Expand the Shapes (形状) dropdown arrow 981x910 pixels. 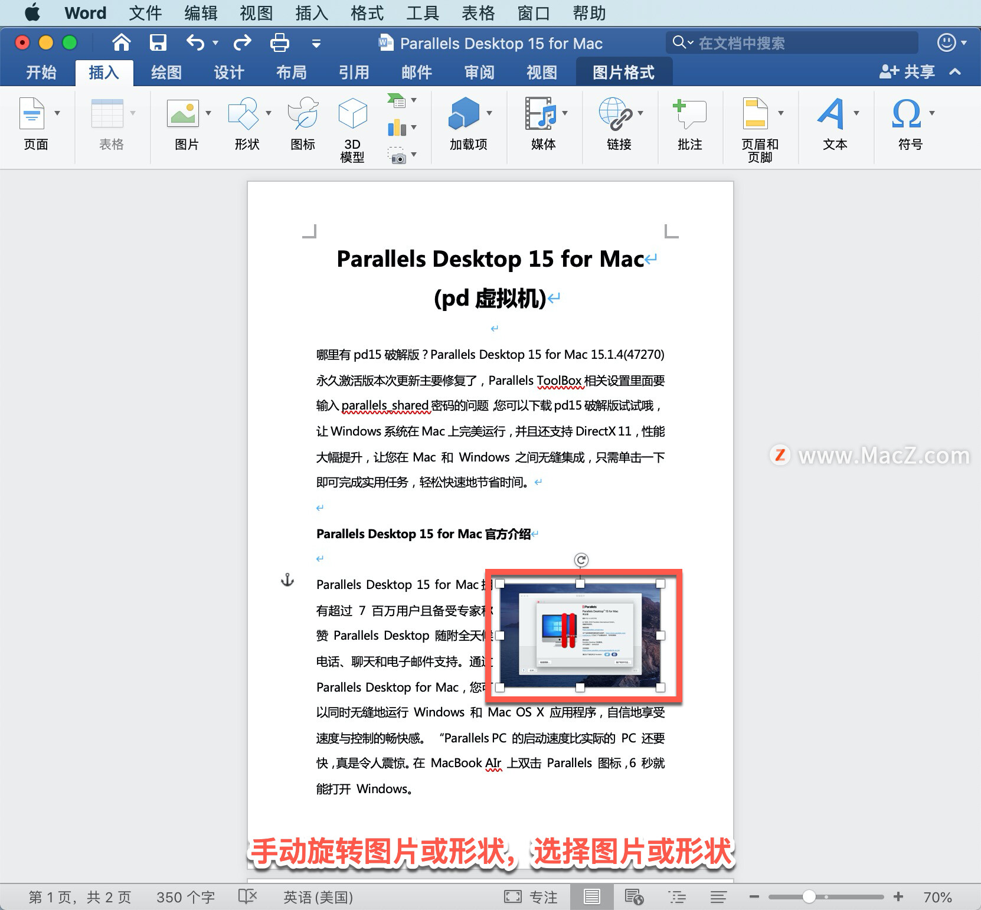coord(269,113)
